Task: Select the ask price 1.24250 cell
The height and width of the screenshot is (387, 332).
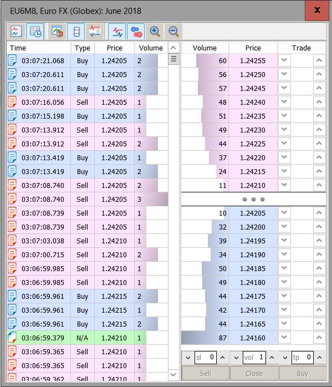Action: click(253, 74)
